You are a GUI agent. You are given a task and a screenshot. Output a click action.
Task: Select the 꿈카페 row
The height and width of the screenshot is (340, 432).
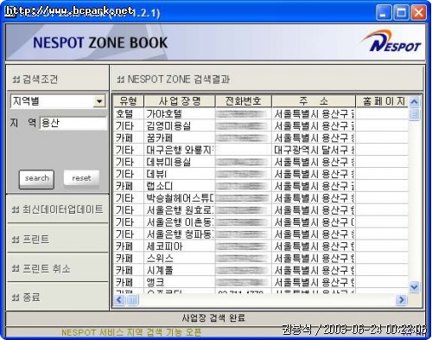261,138
